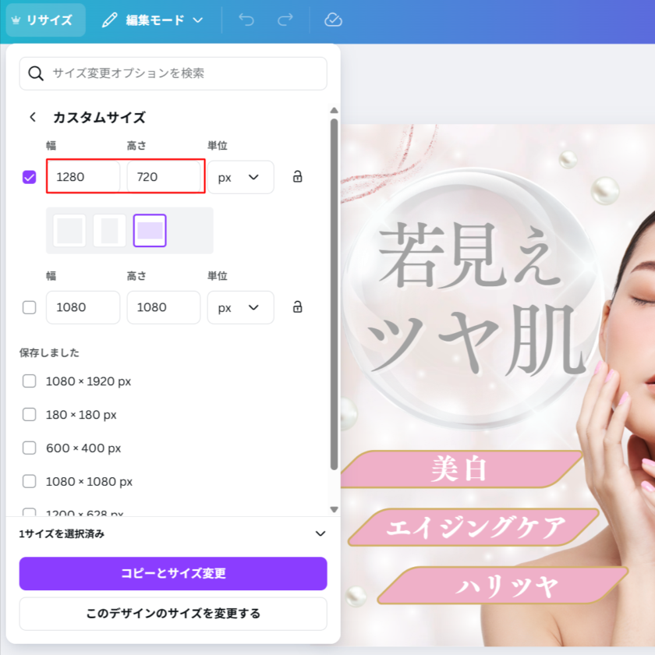Open the リサイズ menu
This screenshot has width=655, height=655.
pyautogui.click(x=45, y=20)
